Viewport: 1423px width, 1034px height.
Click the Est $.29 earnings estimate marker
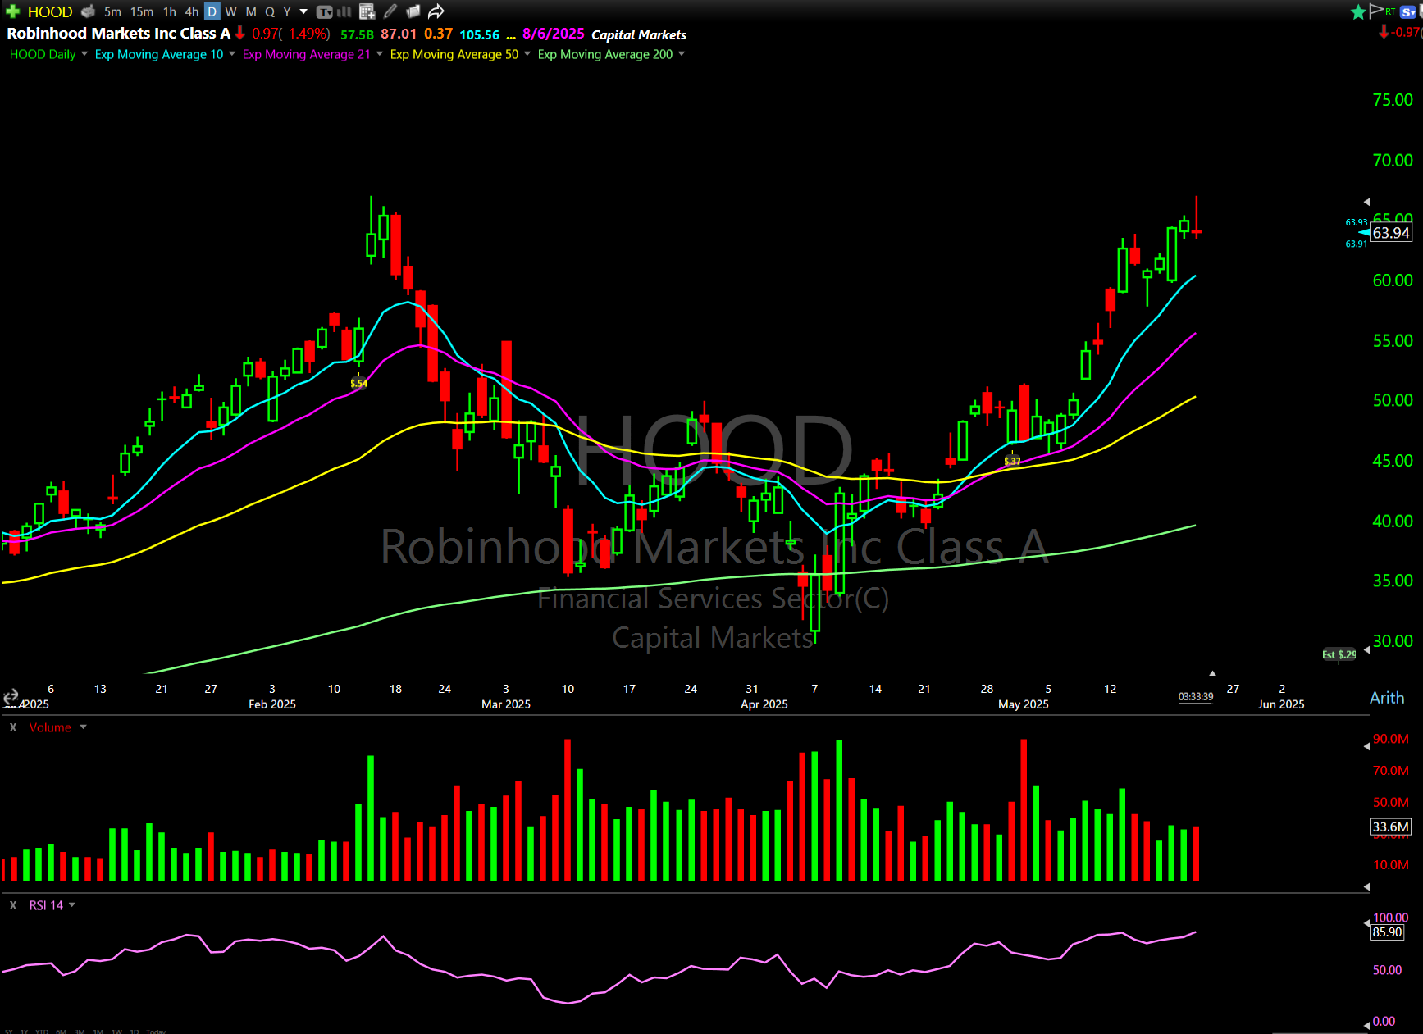point(1339,654)
